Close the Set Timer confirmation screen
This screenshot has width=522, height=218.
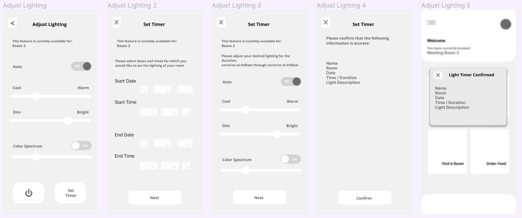coord(326,22)
